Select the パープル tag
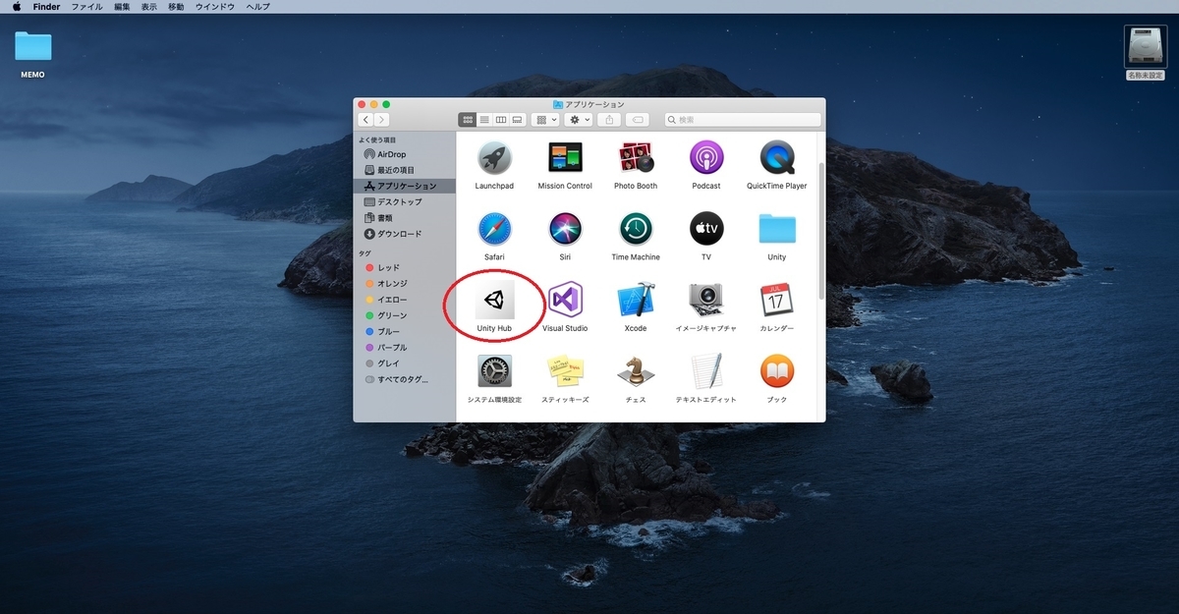Screen dimensions: 1179x614 405,347
